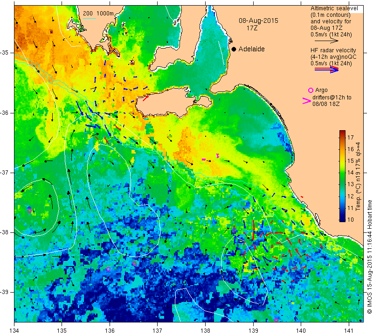The height and width of the screenshot is (336, 373).
Task: Click the longitude axis label 141
Action: coord(349,331)
